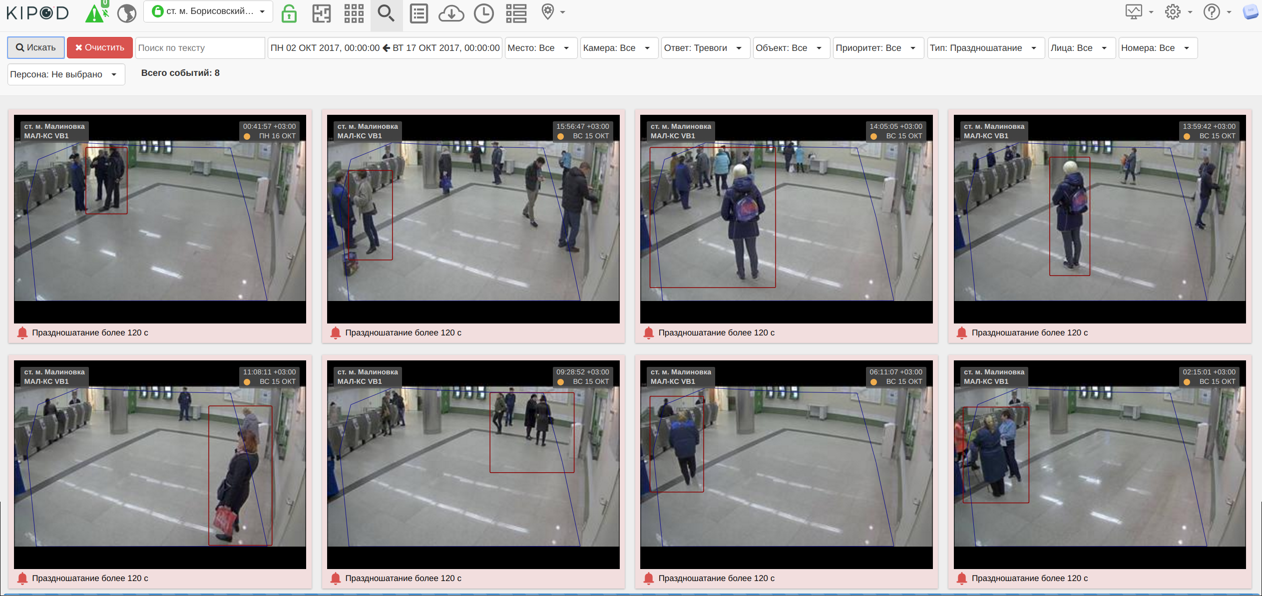This screenshot has height=596, width=1262.
Task: Click 'Праздношатание более 120 с' under 00:41:57 event
Action: click(x=90, y=333)
